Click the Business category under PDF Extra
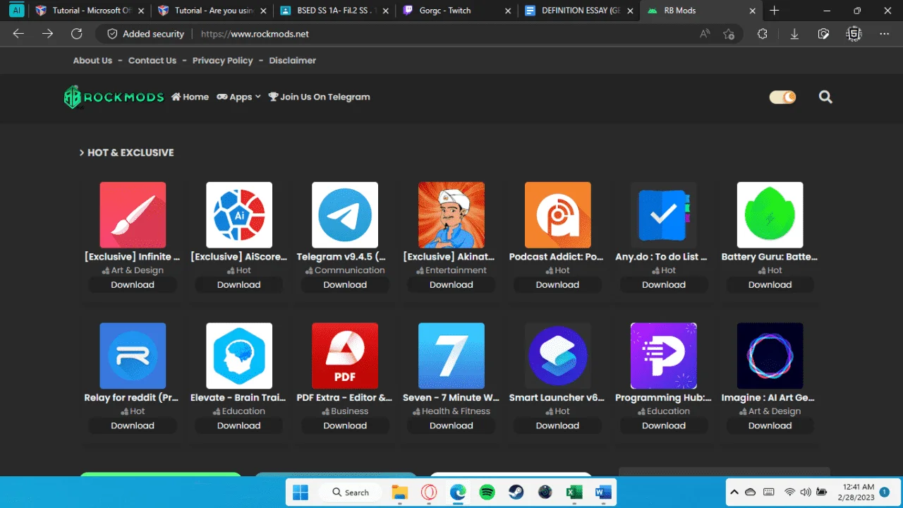Viewport: 903px width, 508px height. point(345,411)
